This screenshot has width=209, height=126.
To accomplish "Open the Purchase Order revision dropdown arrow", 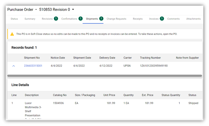I will click(73, 10).
